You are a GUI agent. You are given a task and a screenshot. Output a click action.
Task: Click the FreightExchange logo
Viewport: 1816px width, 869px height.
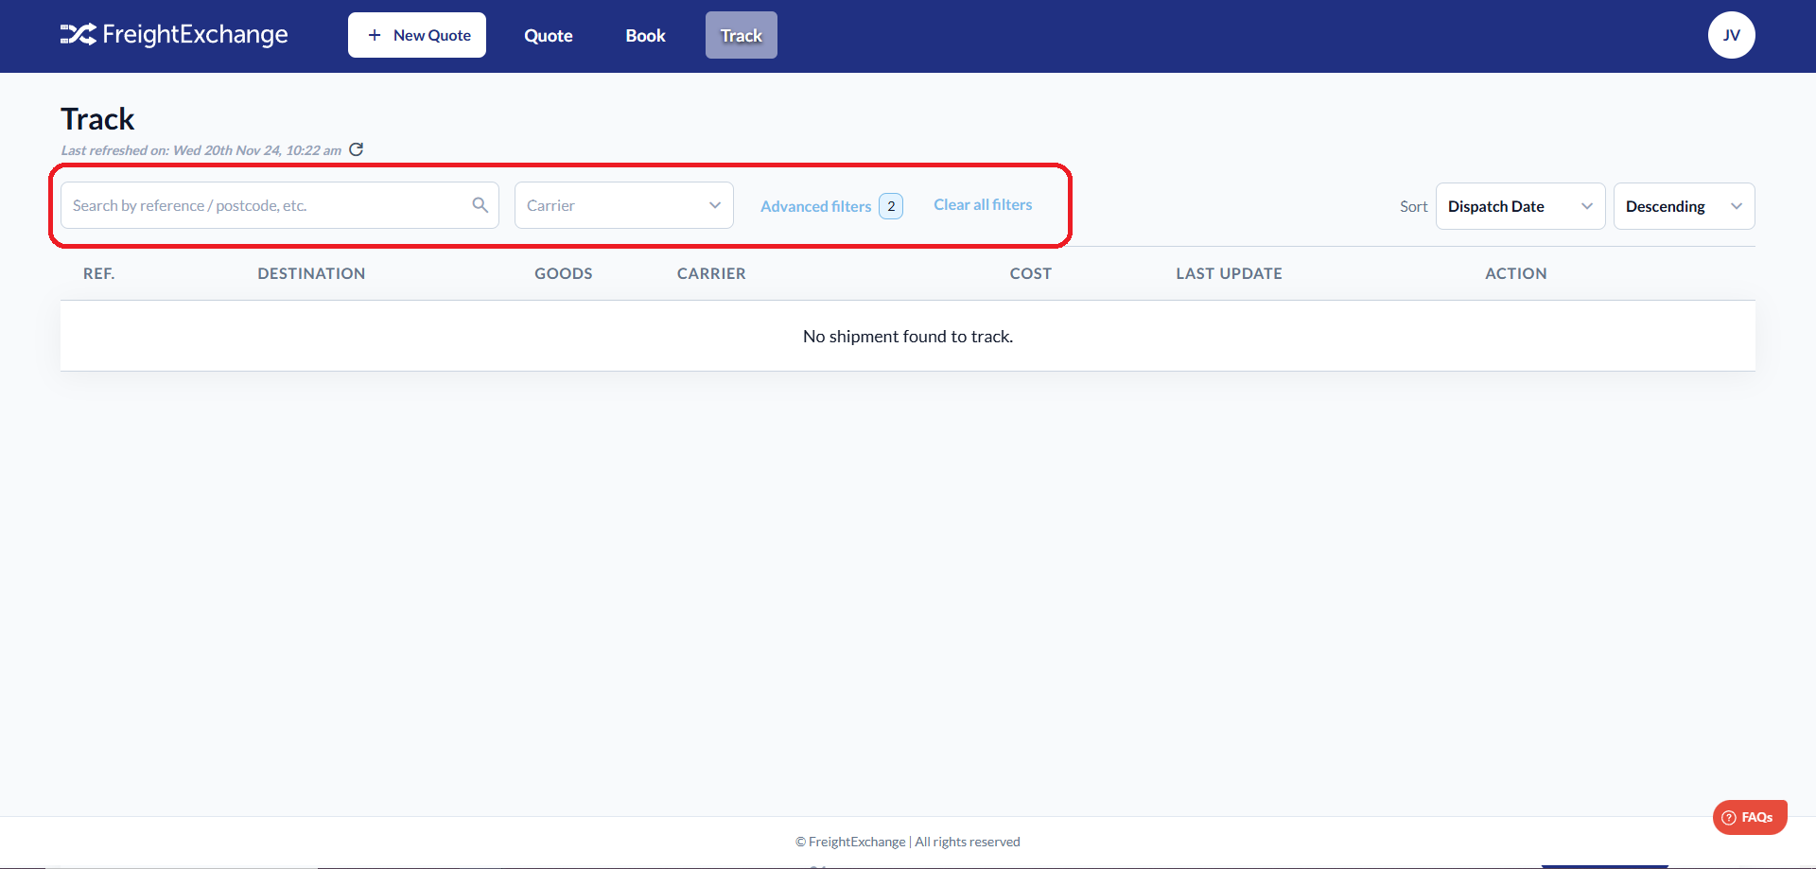tap(174, 35)
